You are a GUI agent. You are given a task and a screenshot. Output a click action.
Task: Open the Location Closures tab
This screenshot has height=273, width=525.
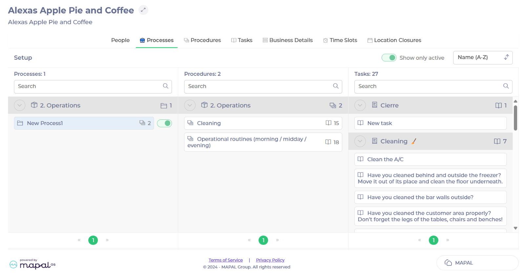(x=394, y=40)
